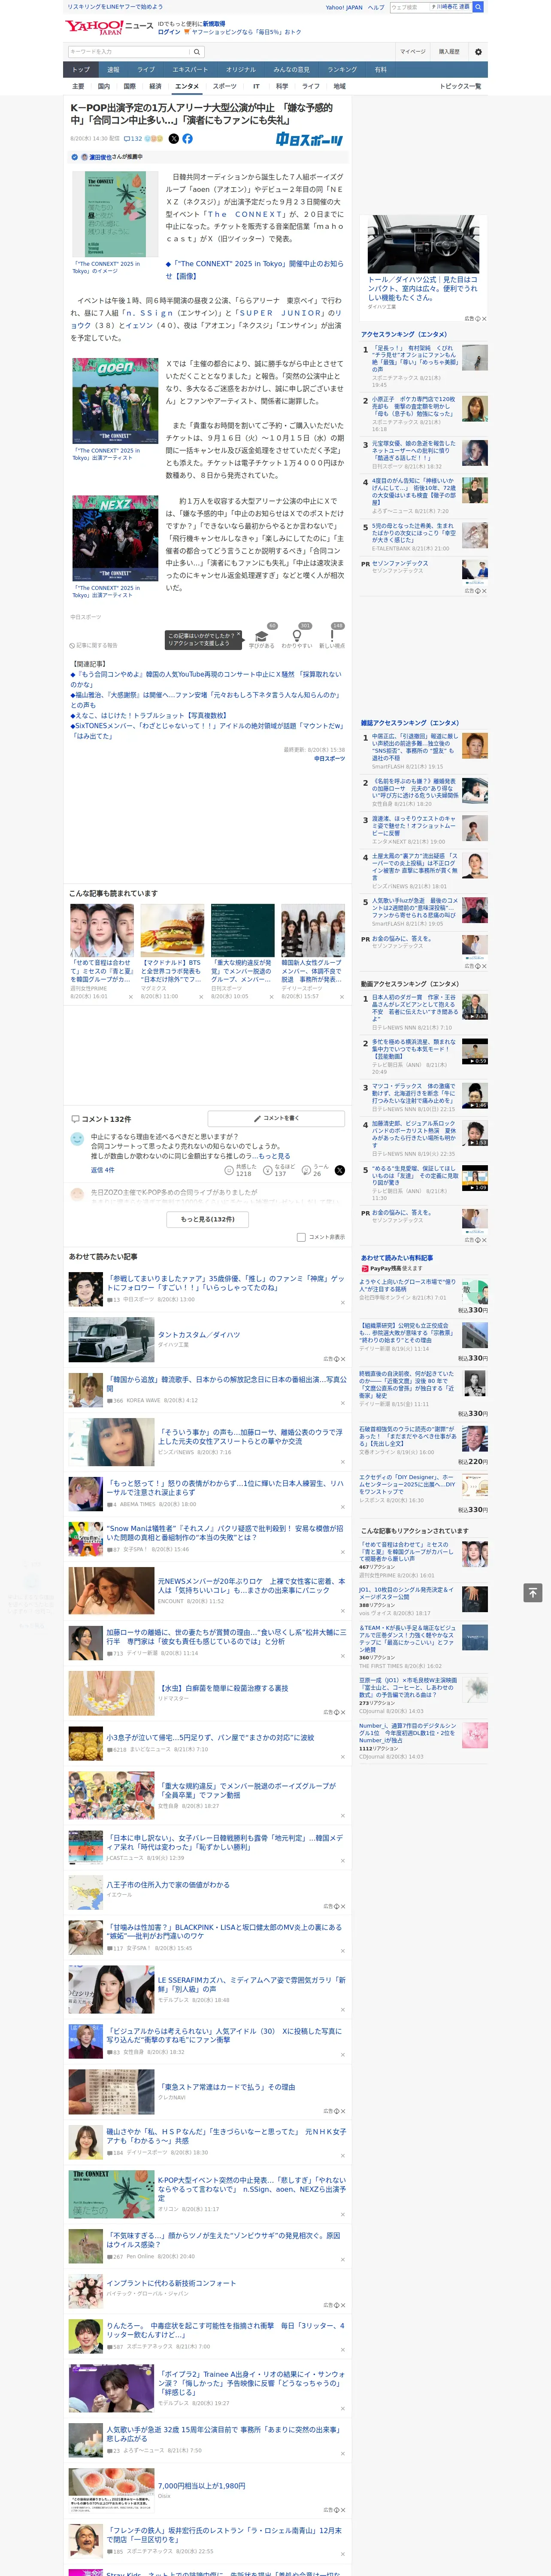The image size is (551, 2576).
Task: Expand the 返信 4件 replies
Action: pos(102,1170)
